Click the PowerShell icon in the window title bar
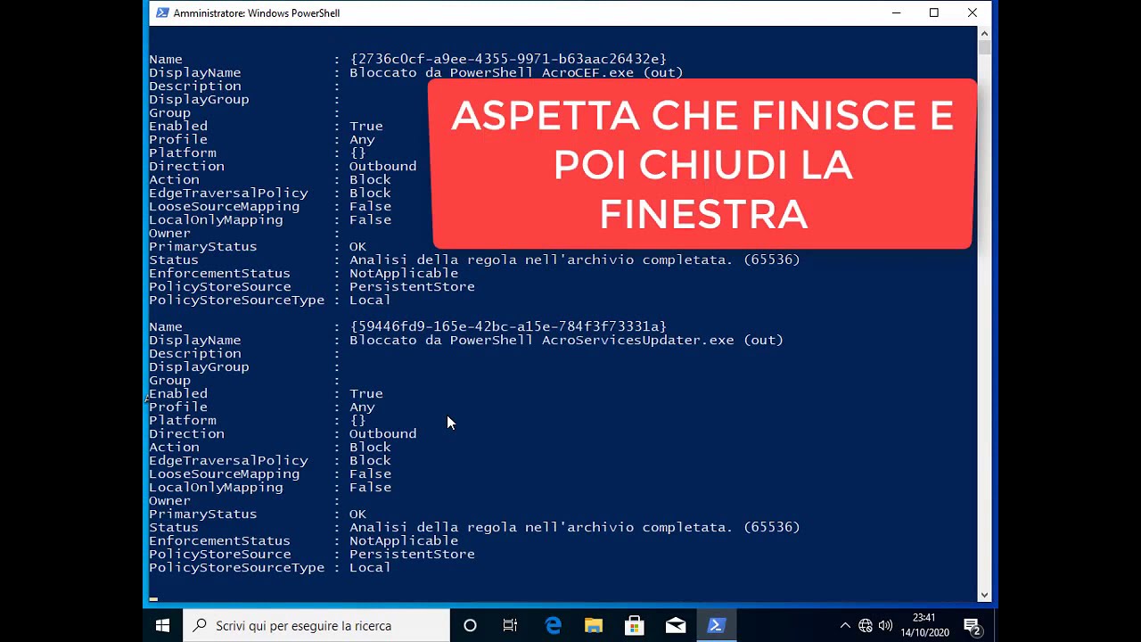Image resolution: width=1141 pixels, height=642 pixels. tap(162, 12)
